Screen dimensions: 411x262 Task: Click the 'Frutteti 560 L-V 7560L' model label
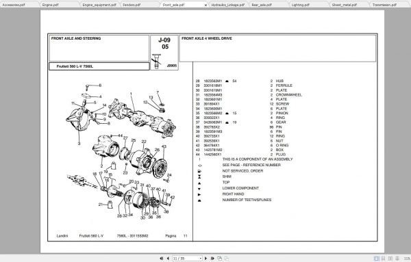coord(75,66)
